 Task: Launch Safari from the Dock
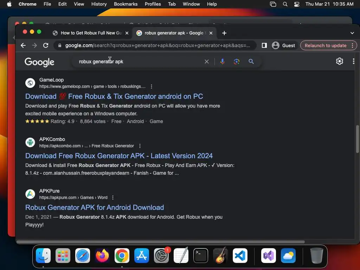click(83, 256)
